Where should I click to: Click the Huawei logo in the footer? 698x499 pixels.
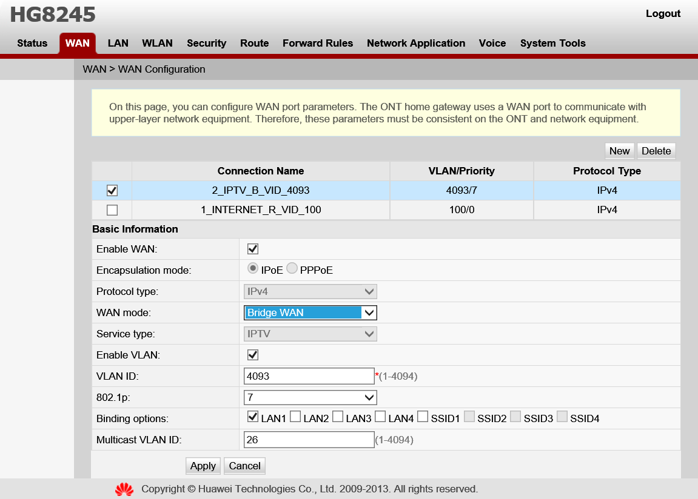click(x=124, y=489)
